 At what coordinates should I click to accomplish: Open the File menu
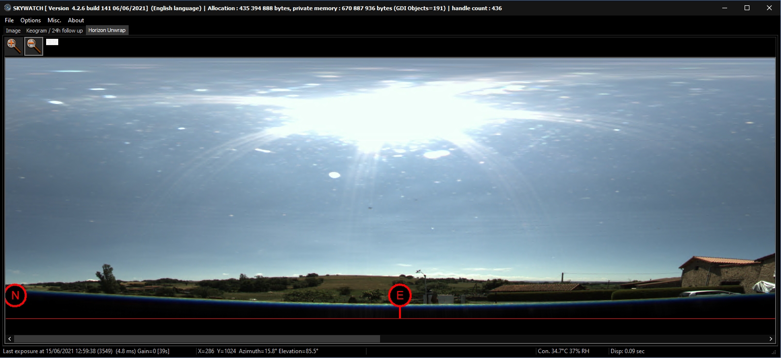[9, 20]
